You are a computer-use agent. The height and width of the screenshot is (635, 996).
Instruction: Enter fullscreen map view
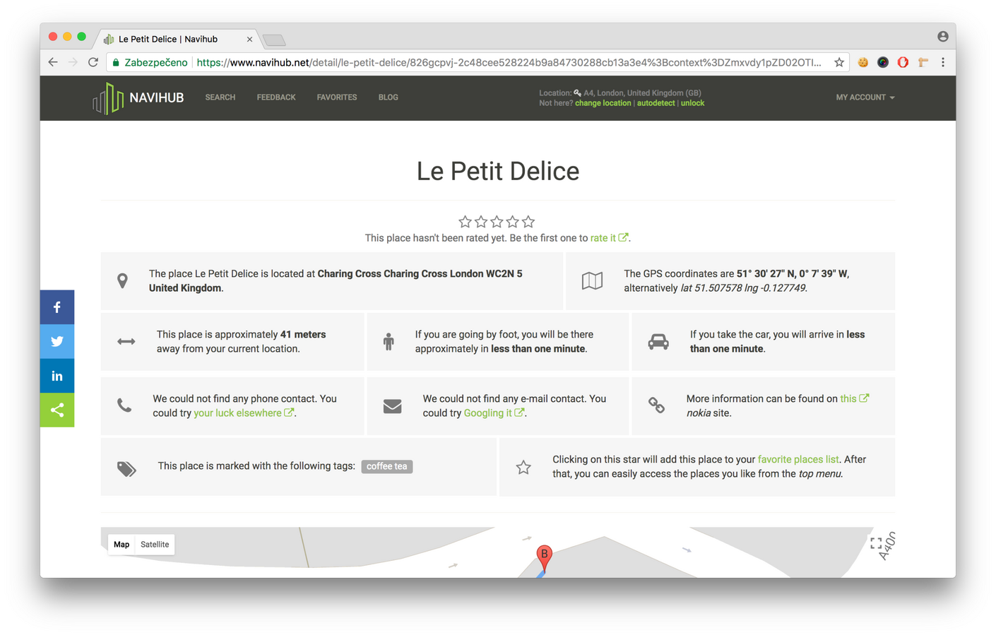tap(876, 543)
